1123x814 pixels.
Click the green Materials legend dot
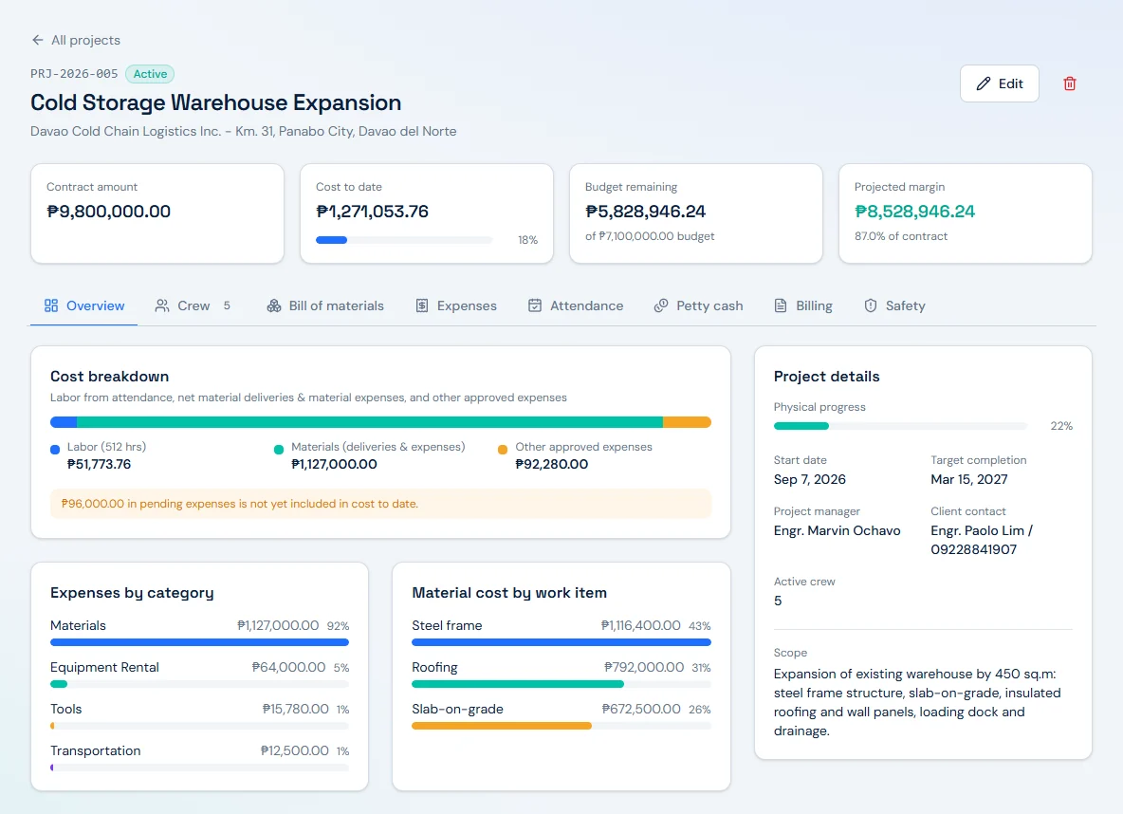pos(279,450)
